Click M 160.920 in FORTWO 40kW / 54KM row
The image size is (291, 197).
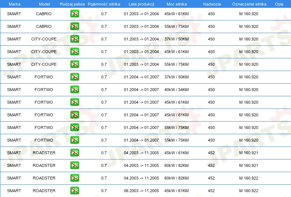pyautogui.click(x=249, y=90)
